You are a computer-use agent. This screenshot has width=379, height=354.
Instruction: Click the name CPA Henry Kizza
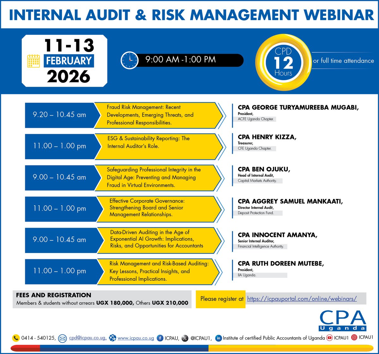pyautogui.click(x=267, y=137)
